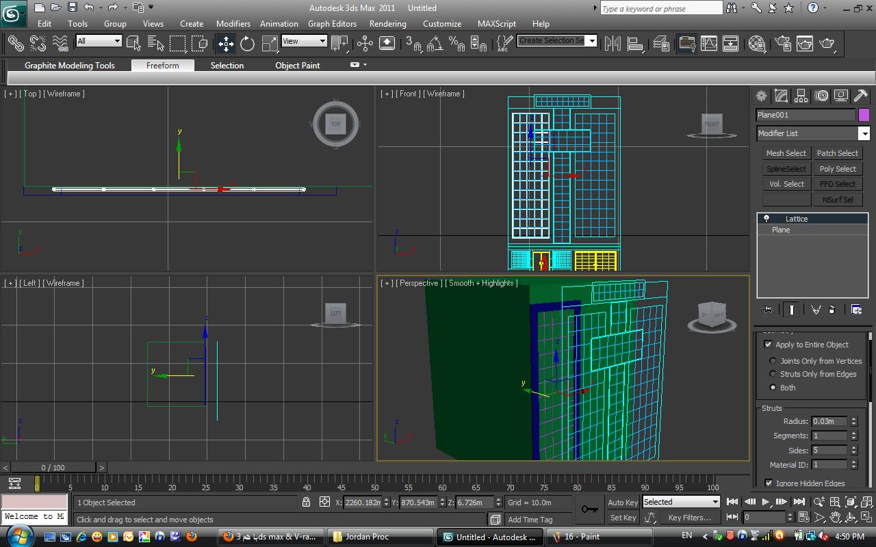This screenshot has height=547, width=876.
Task: Open the Utilities panel with hammer icon
Action: click(x=861, y=96)
